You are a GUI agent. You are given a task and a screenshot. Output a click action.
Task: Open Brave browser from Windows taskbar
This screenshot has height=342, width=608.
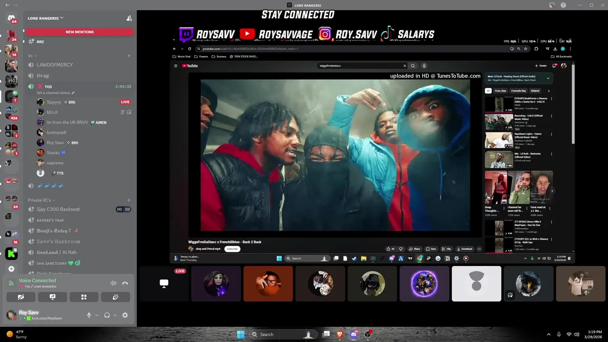(x=340, y=334)
